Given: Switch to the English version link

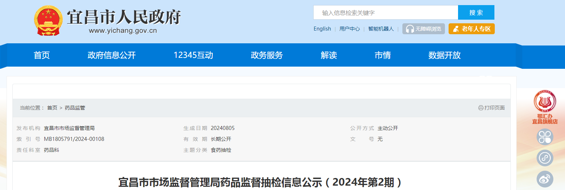Looking at the screenshot, I should [x=322, y=29].
